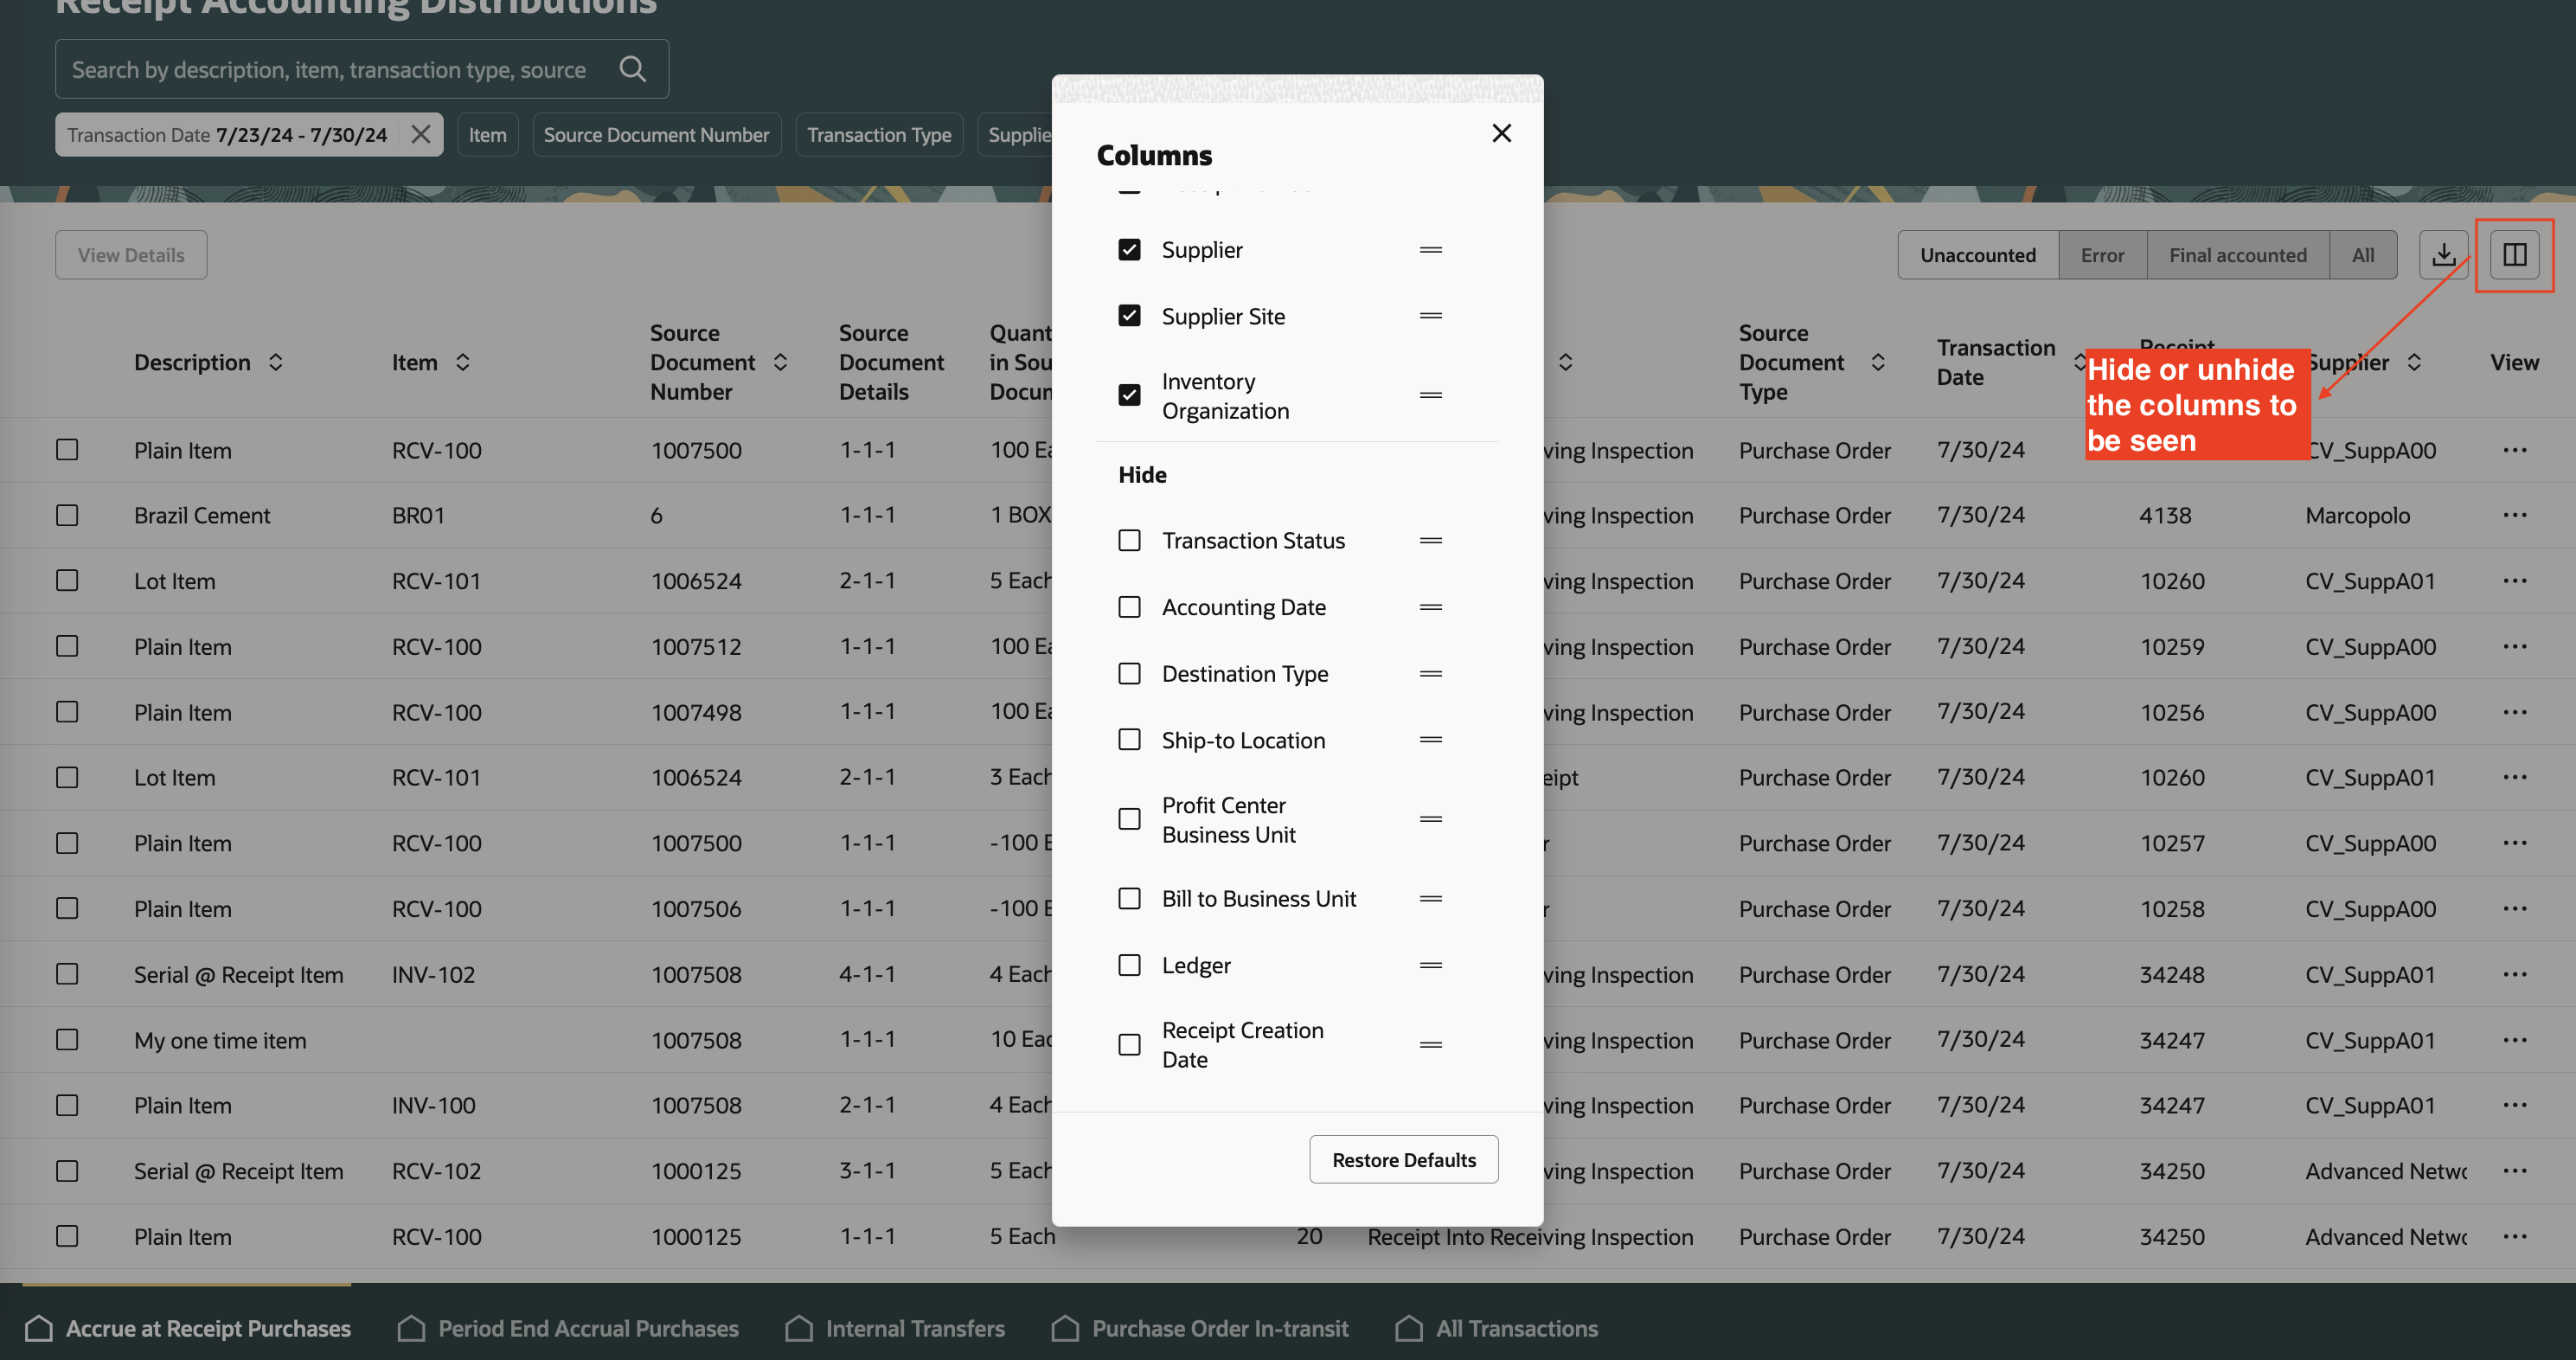2576x1360 pixels.
Task: Check the Receipt Creation Date checkbox
Action: 1129,1045
